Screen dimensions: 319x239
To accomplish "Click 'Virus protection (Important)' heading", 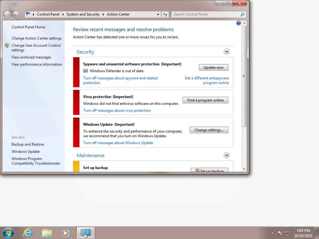I will (108, 97).
